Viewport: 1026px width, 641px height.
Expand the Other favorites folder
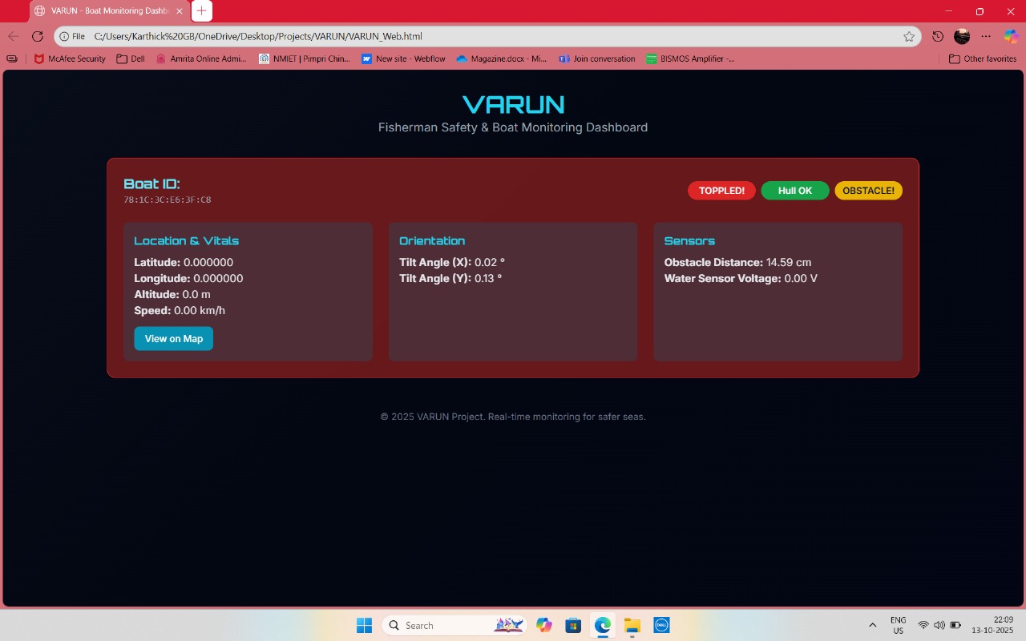tap(982, 58)
